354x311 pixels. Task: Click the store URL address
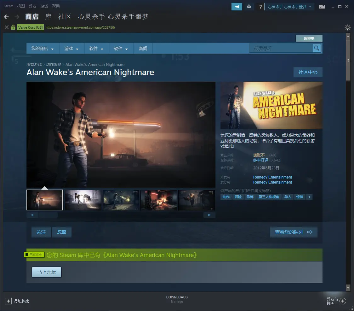click(x=80, y=27)
